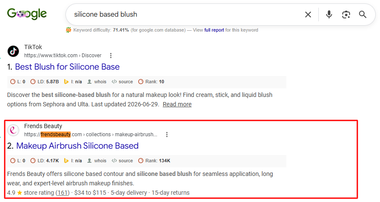The image size is (380, 202).
Task: Click the Frends Beauty favicon icon
Action: click(13, 130)
